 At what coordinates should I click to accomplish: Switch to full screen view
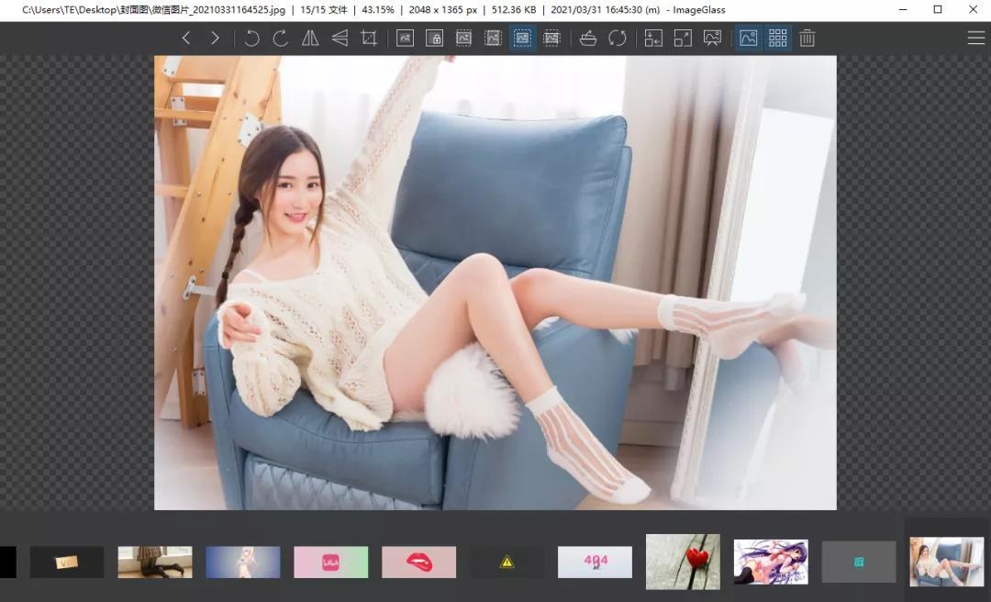pos(683,38)
